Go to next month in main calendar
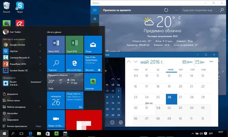The image size is (228, 137). (136, 62)
